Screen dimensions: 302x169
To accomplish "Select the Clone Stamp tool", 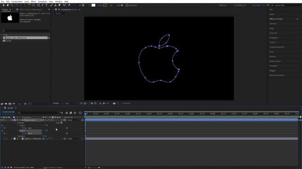I will coord(55,5).
